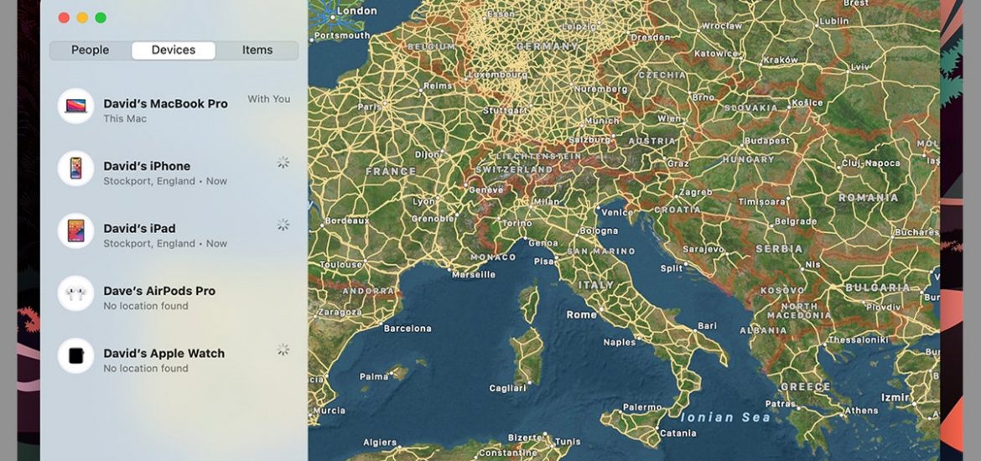The height and width of the screenshot is (461, 981).
Task: Click Thessaloniki on the map
Action: [858, 339]
